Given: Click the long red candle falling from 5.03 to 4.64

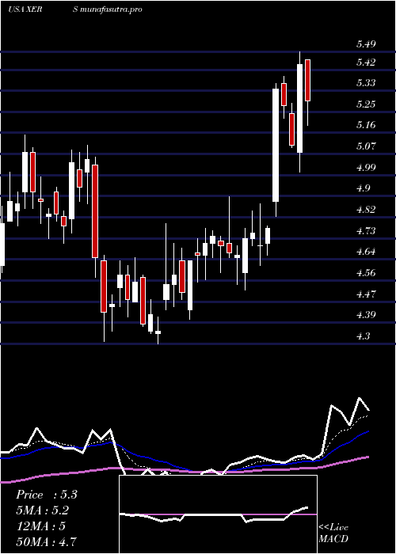Looking at the screenshot, I should click(95, 211).
